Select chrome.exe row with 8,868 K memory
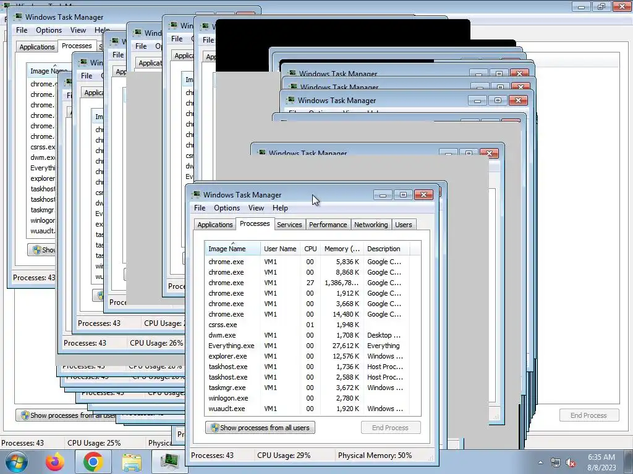Viewport: 633px width, 474px height. pos(313,272)
